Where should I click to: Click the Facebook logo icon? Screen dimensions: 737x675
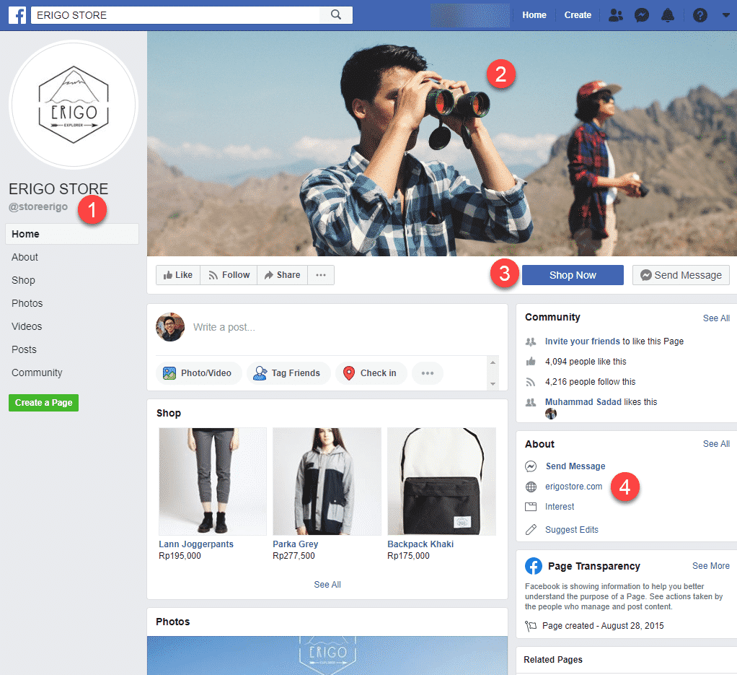(17, 15)
